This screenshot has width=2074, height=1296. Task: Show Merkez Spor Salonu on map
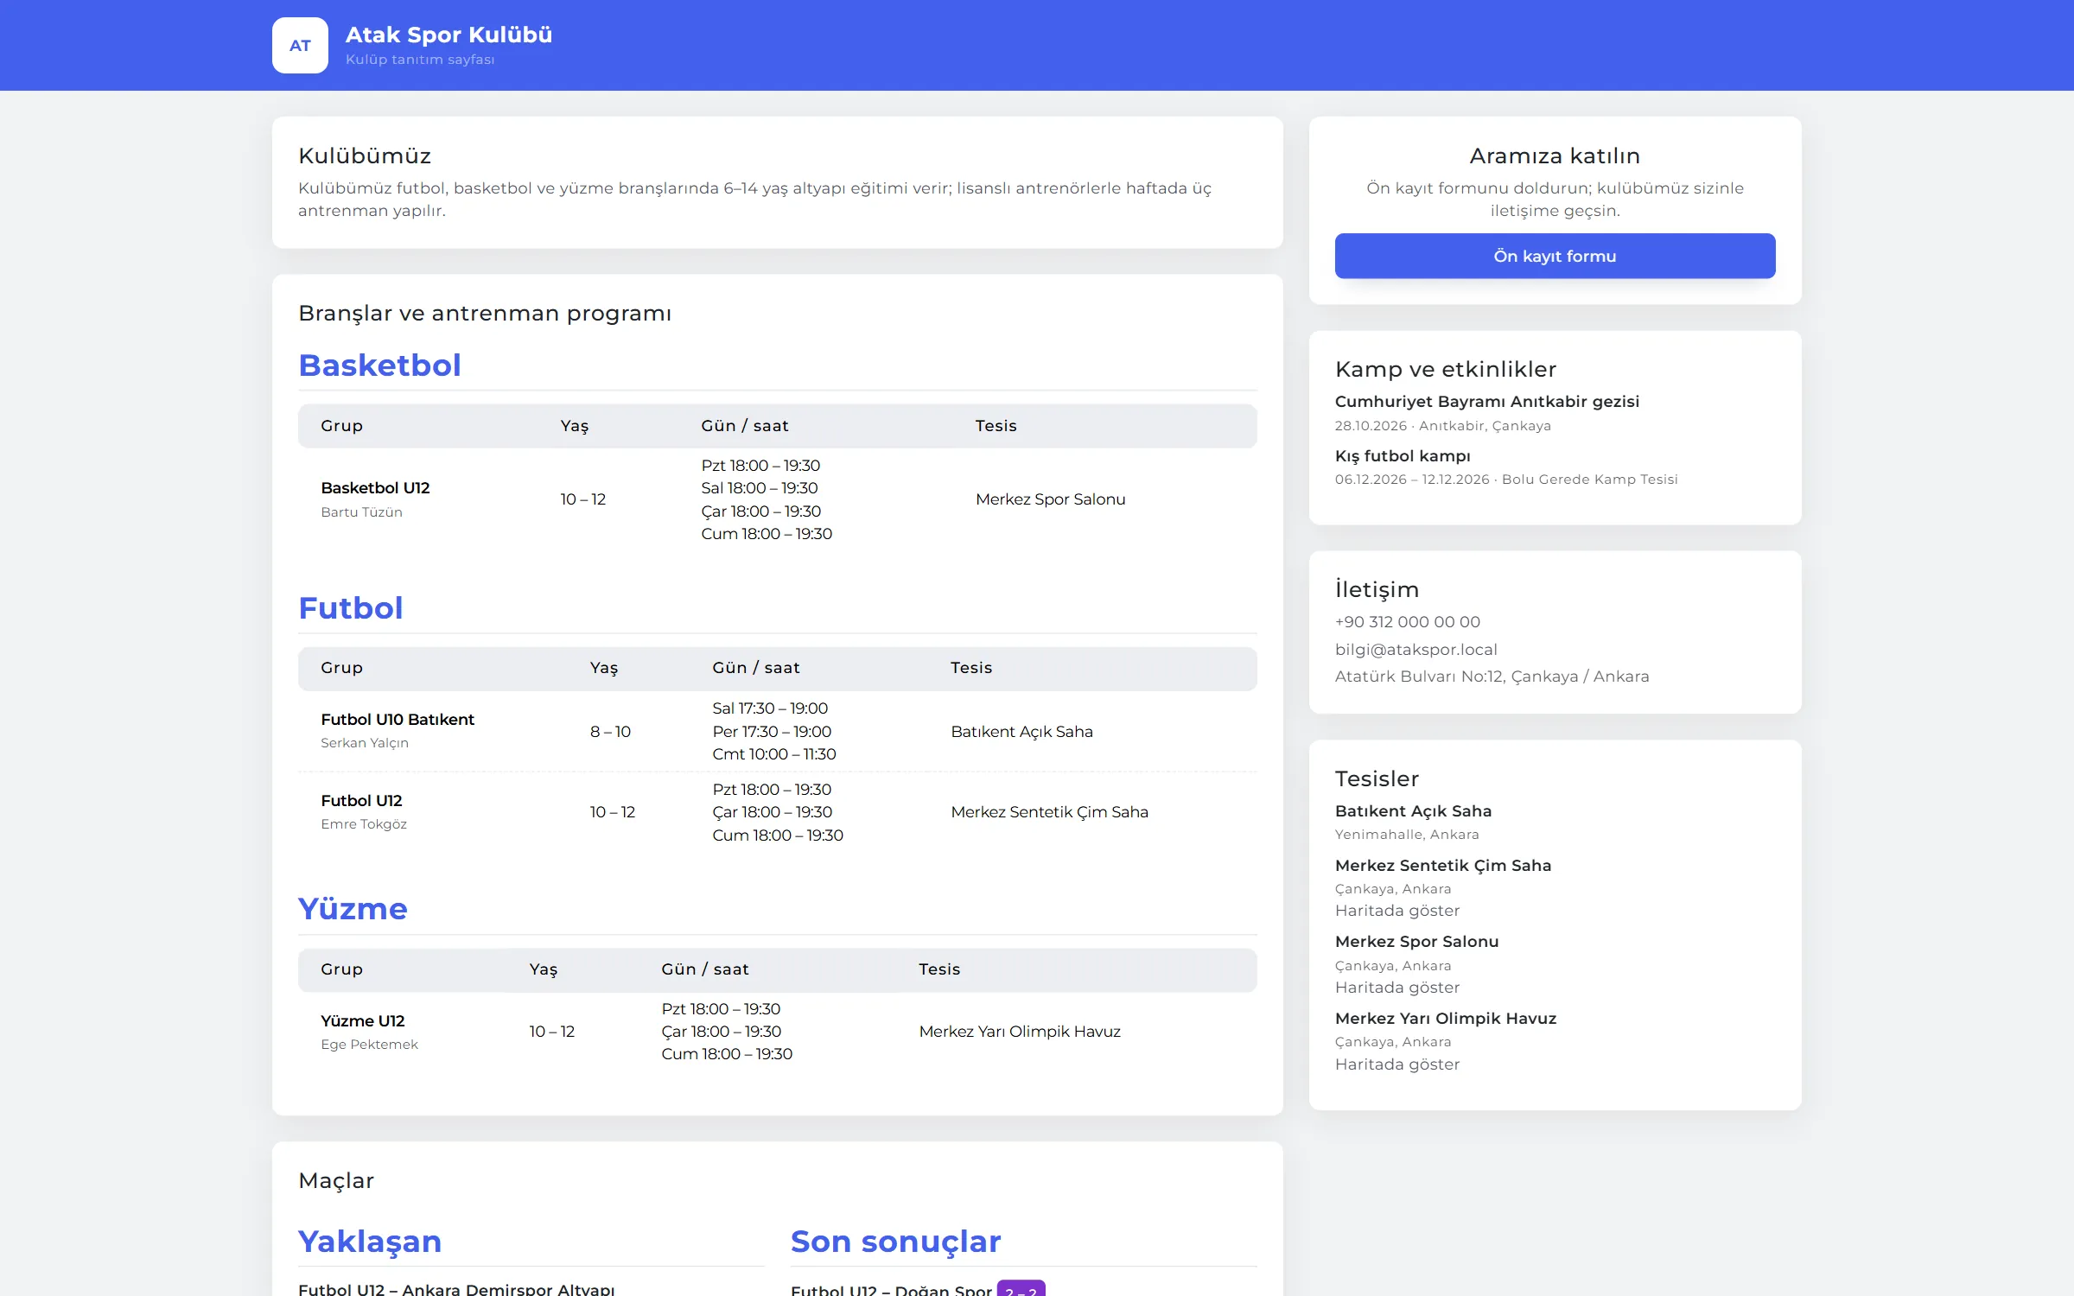pyautogui.click(x=1397, y=988)
